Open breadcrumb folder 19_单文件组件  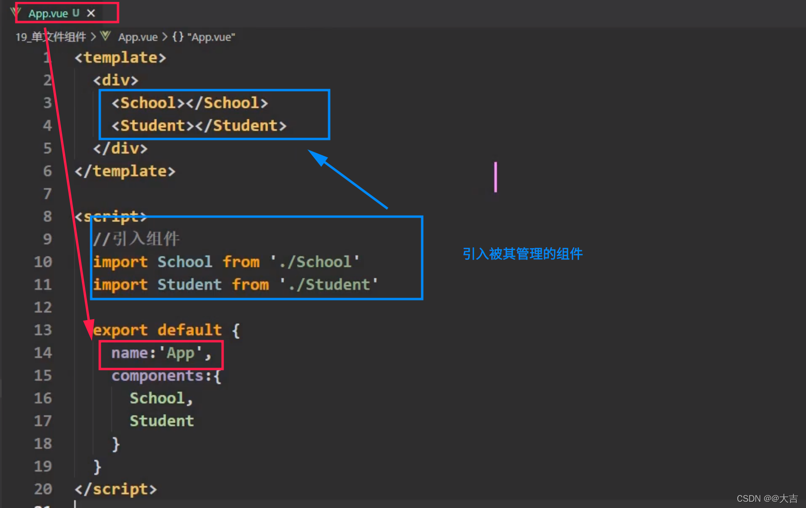point(50,37)
